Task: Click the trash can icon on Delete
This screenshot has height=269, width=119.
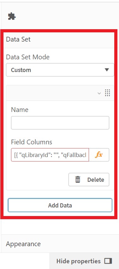Action: (78, 180)
